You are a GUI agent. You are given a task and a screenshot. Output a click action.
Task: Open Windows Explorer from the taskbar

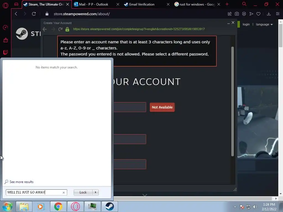point(24,206)
